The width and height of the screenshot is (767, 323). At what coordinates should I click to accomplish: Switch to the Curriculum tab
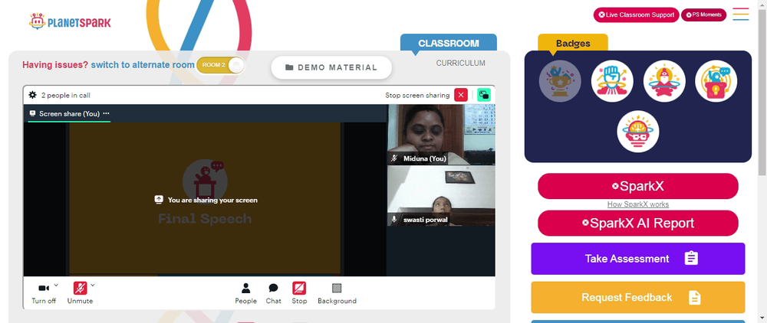coord(461,63)
